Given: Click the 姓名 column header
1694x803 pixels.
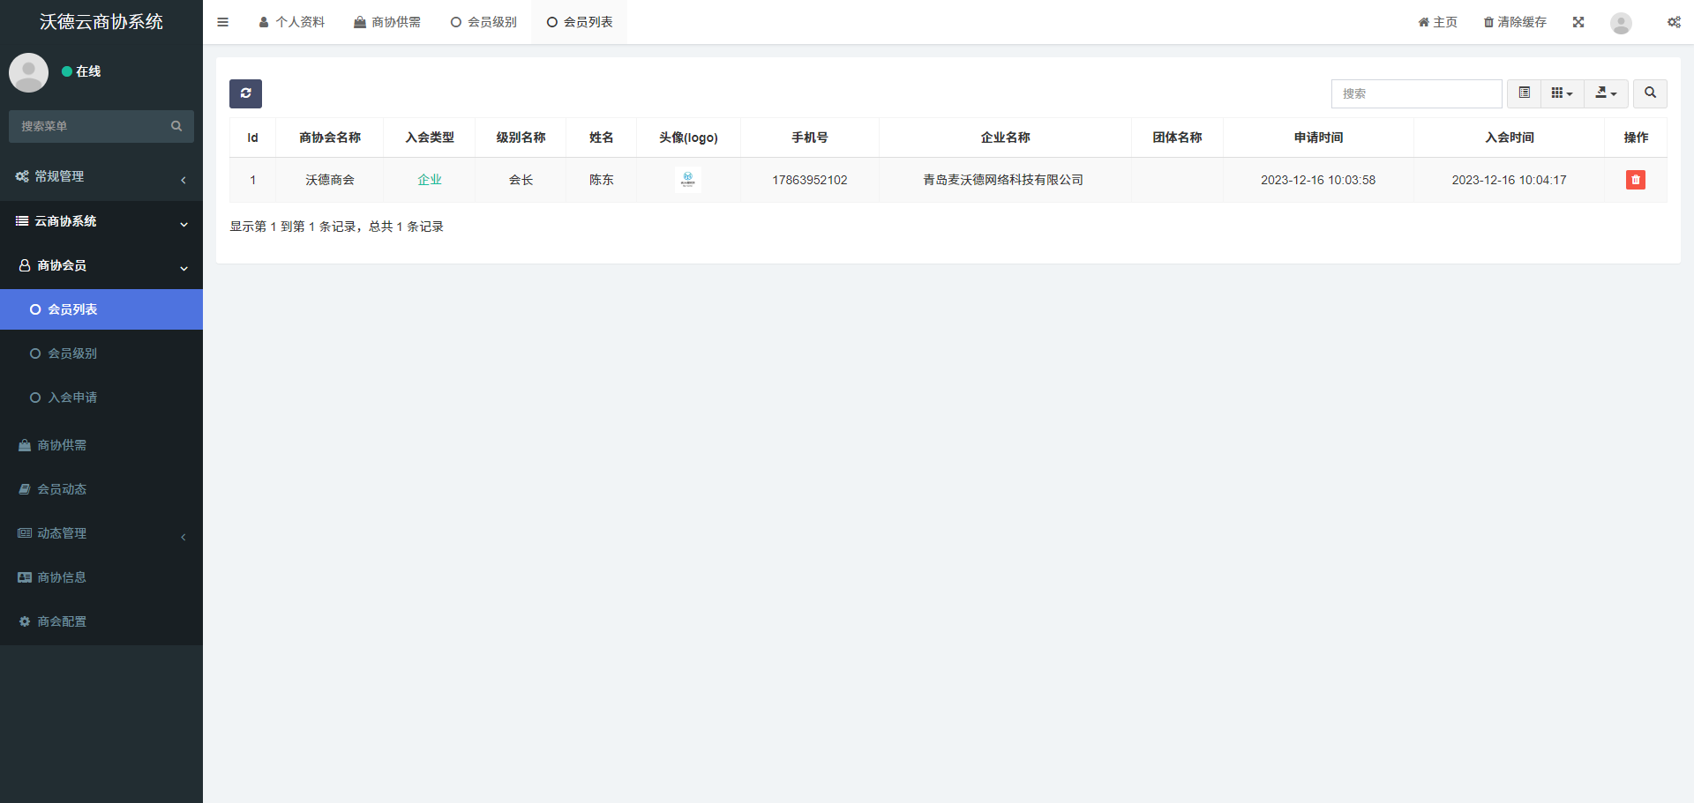Looking at the screenshot, I should [602, 138].
